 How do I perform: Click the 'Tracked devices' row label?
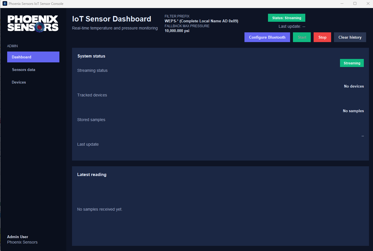[92, 95]
